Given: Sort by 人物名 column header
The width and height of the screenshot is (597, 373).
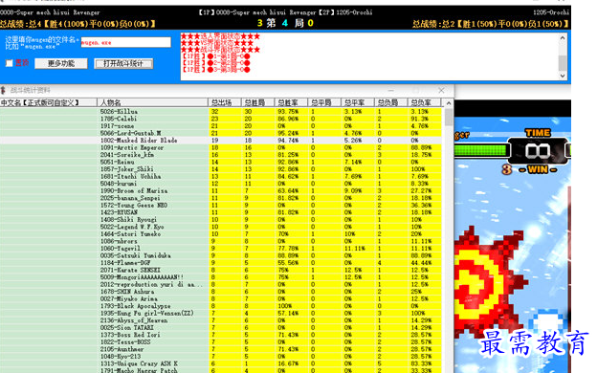Looking at the screenshot, I should (x=152, y=102).
